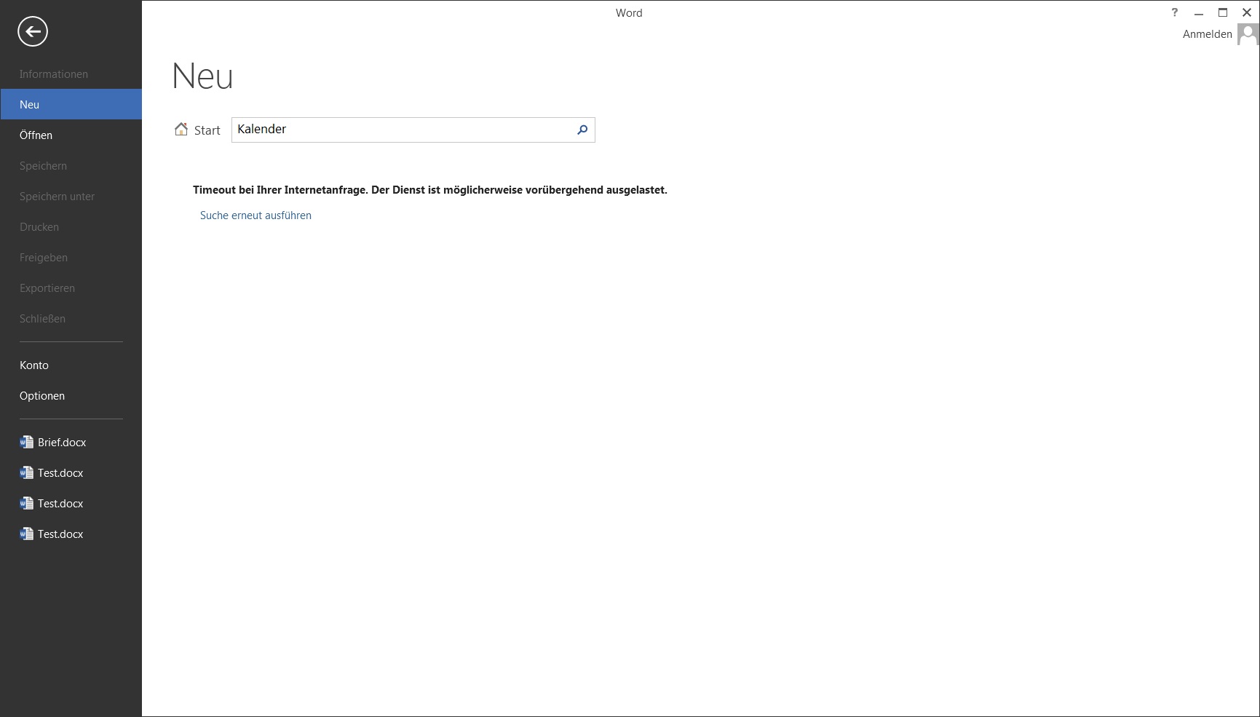Open the Konto page
1260x717 pixels.
point(34,365)
